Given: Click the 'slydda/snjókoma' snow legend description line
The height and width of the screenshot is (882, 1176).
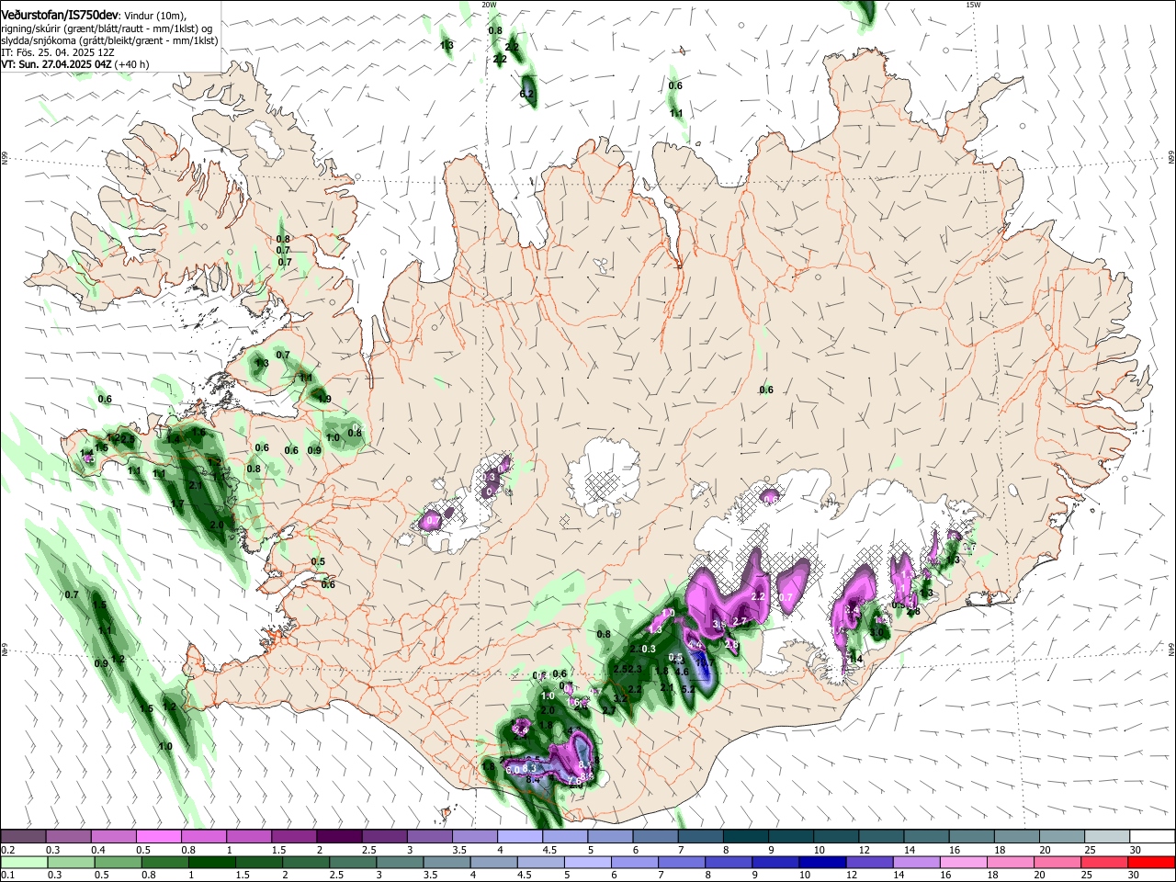Looking at the screenshot, I should 109,40.
